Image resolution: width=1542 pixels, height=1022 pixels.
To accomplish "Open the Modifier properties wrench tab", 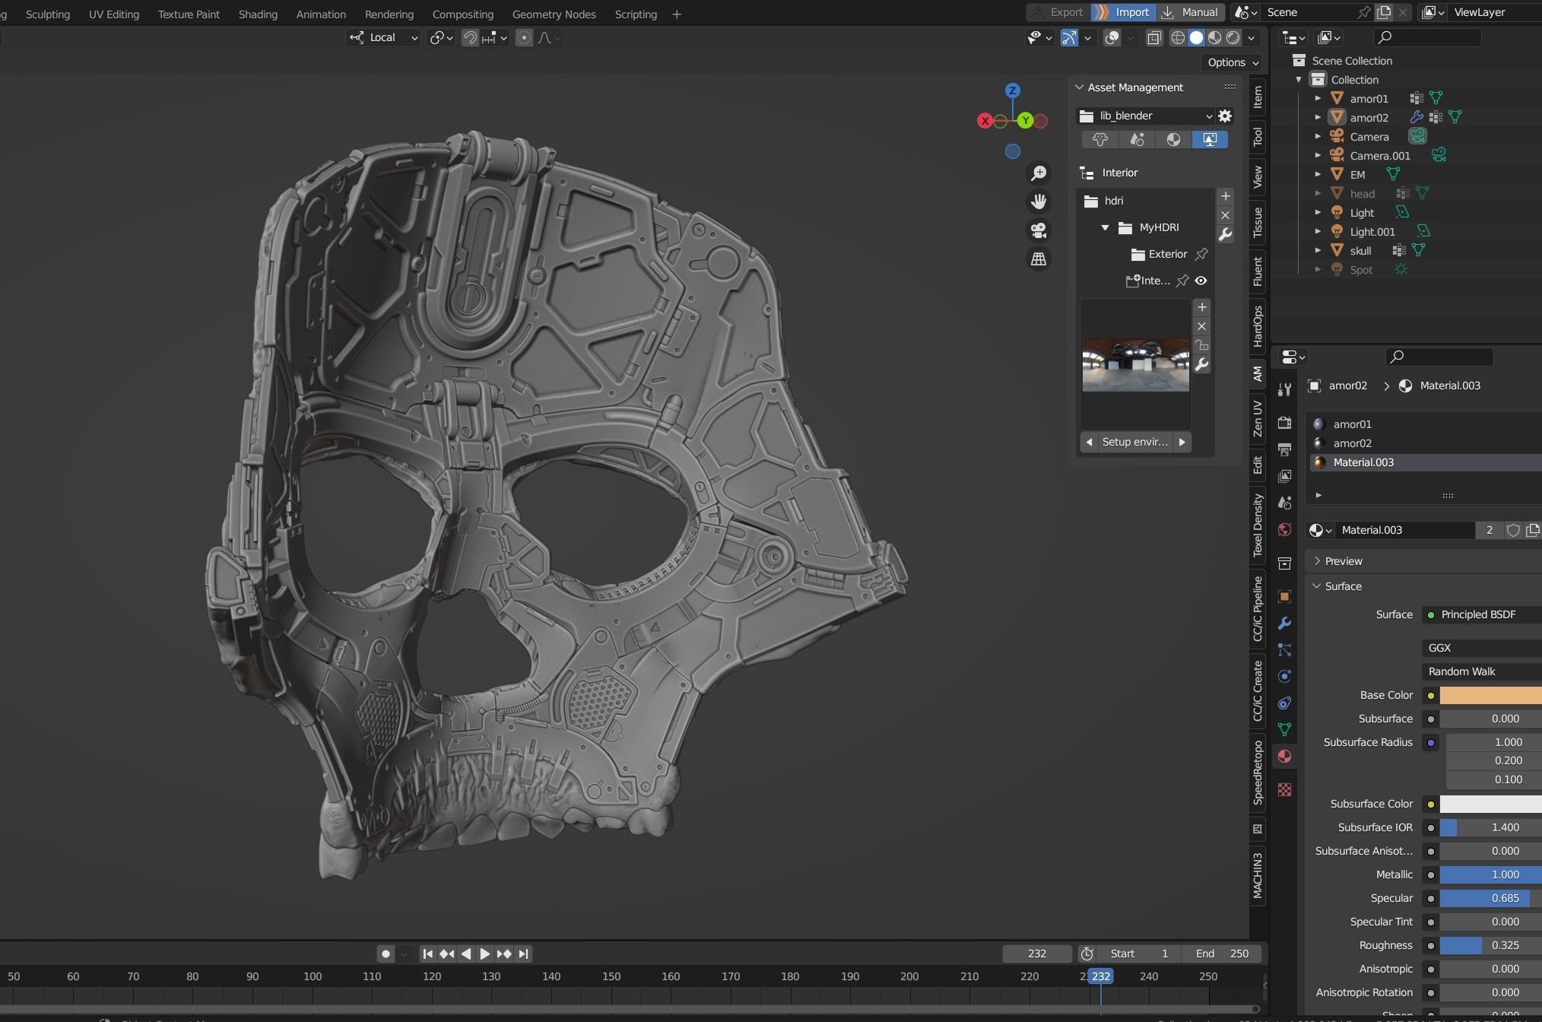I will [1284, 624].
